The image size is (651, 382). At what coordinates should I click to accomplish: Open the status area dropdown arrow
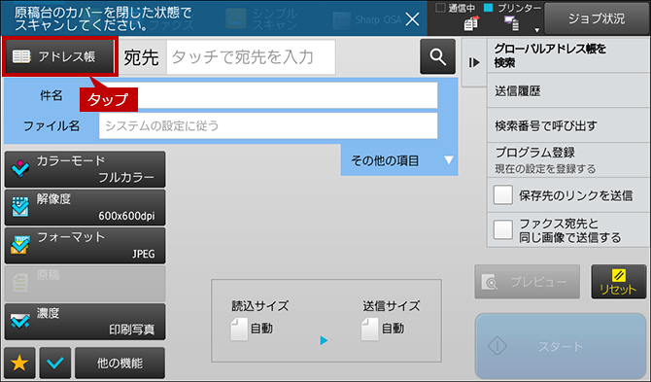536,30
